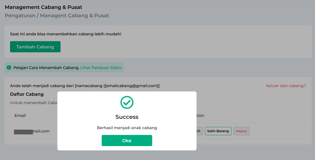Click the Pelajari Cara Menambah Cabang text
315x160 pixels.
[46, 68]
